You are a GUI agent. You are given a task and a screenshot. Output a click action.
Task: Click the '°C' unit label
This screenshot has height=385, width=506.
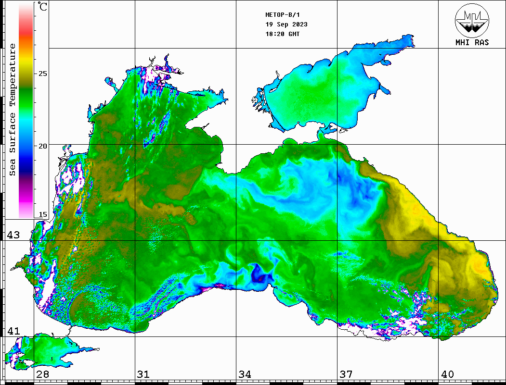(42, 6)
